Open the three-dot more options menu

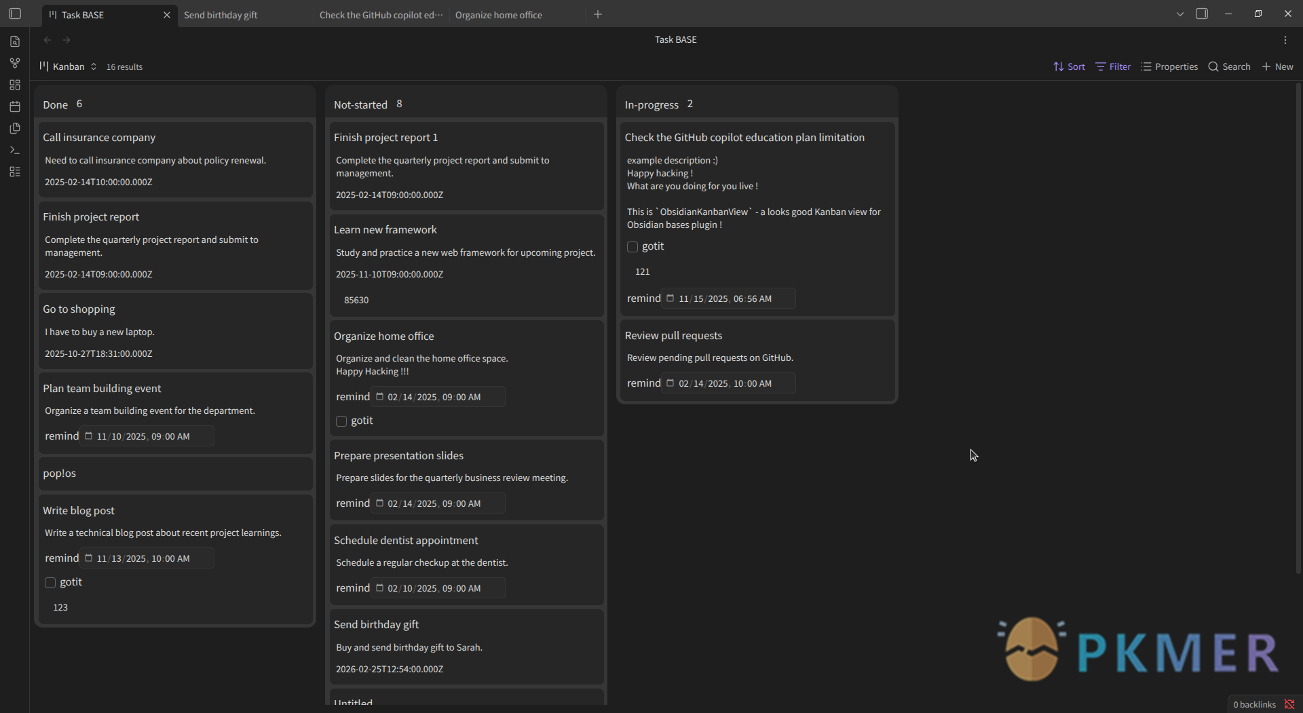(x=1285, y=40)
